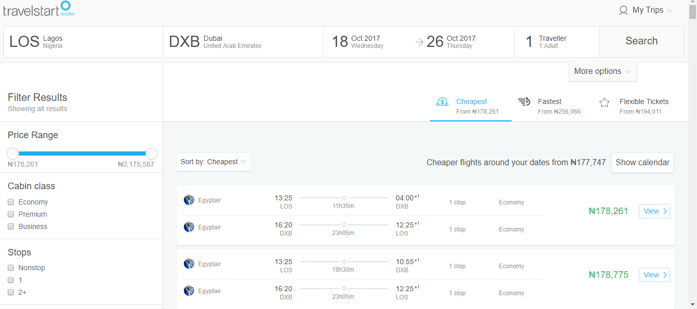This screenshot has width=697, height=309.
Task: Click the Showing all results text
Action: [37, 109]
